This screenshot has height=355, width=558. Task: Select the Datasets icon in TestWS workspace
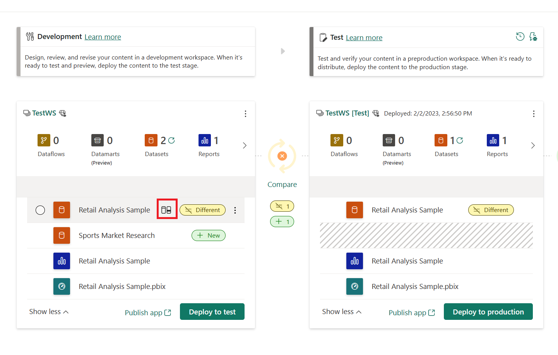(x=151, y=140)
